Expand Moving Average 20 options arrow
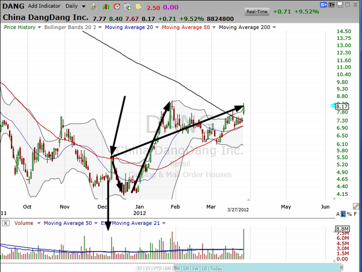 tap(157, 27)
